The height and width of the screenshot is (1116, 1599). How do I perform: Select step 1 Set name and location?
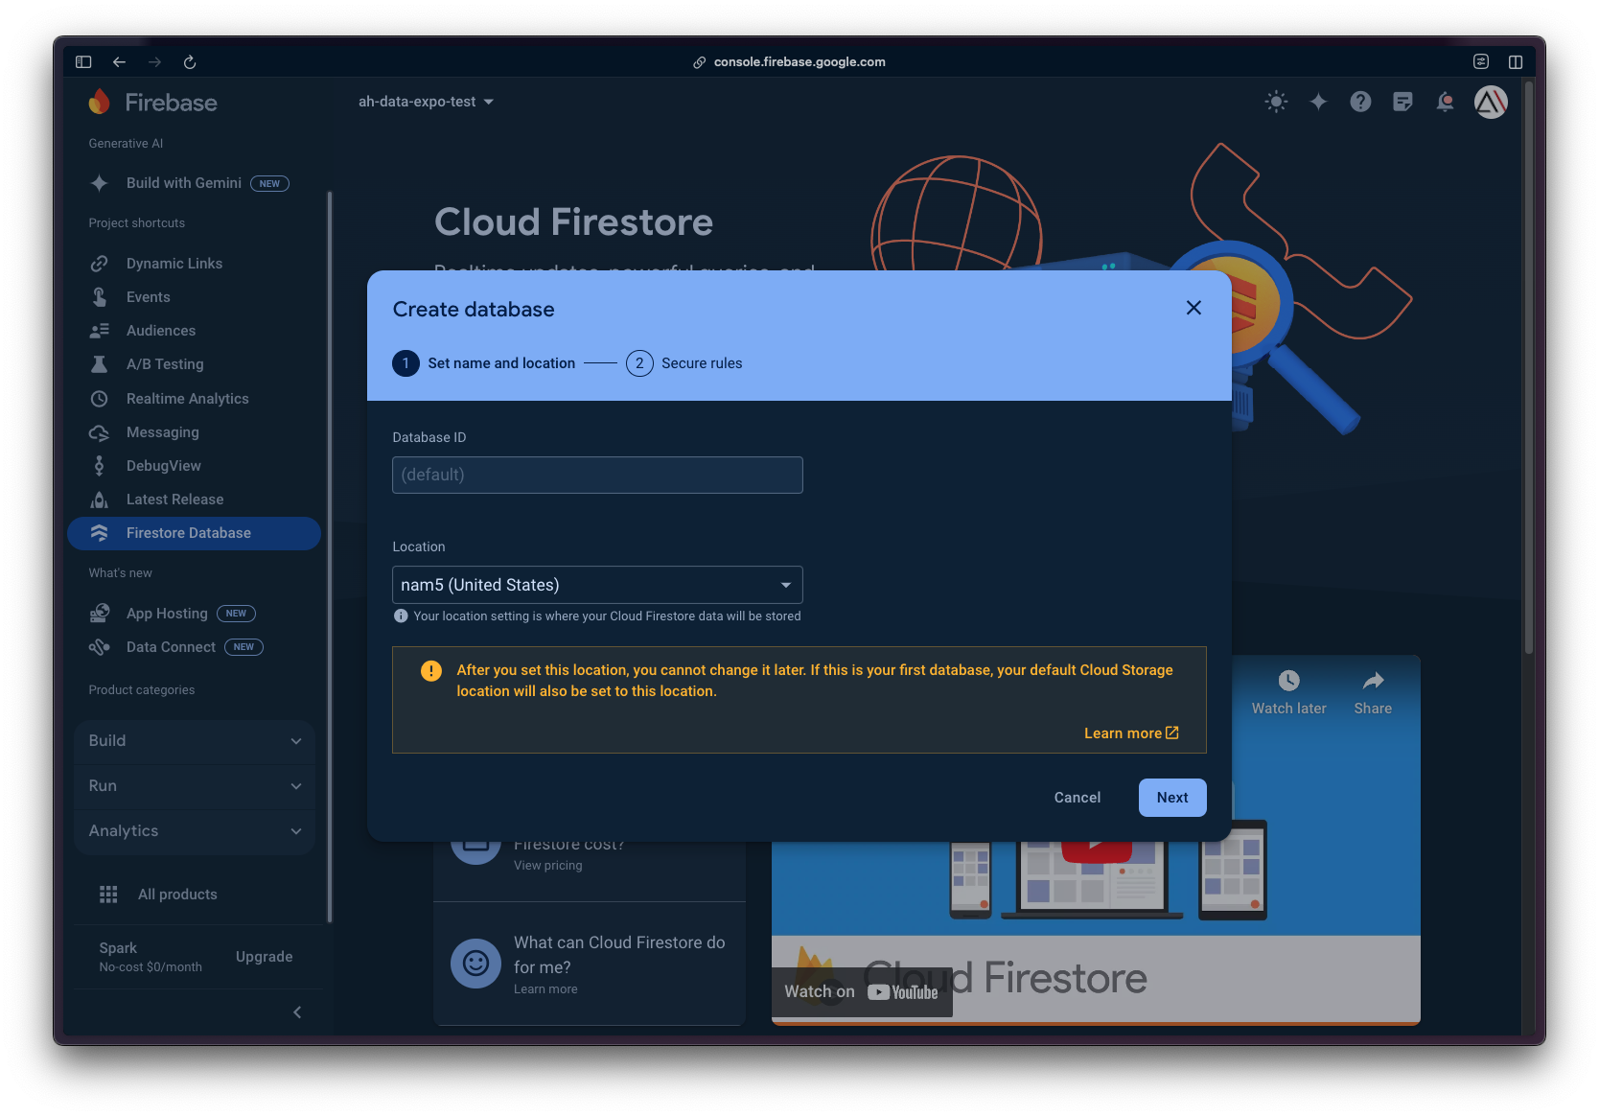483,363
